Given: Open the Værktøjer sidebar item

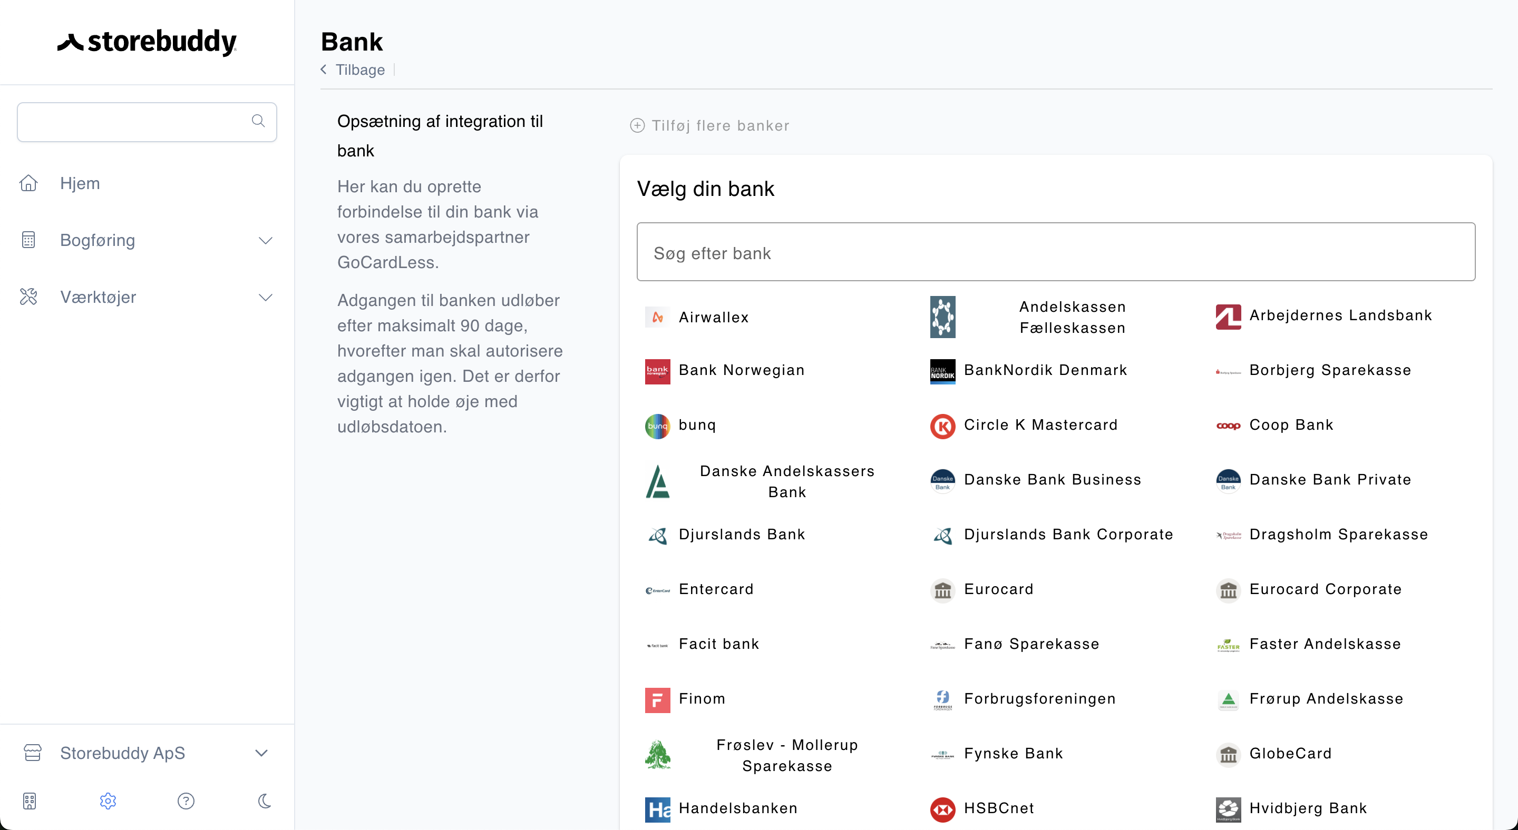Looking at the screenshot, I should click(x=147, y=297).
